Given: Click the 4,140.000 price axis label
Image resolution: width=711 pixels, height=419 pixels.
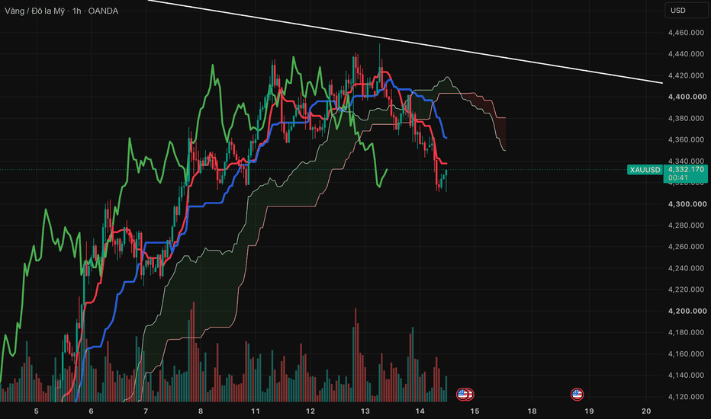Looking at the screenshot, I should tap(686, 375).
